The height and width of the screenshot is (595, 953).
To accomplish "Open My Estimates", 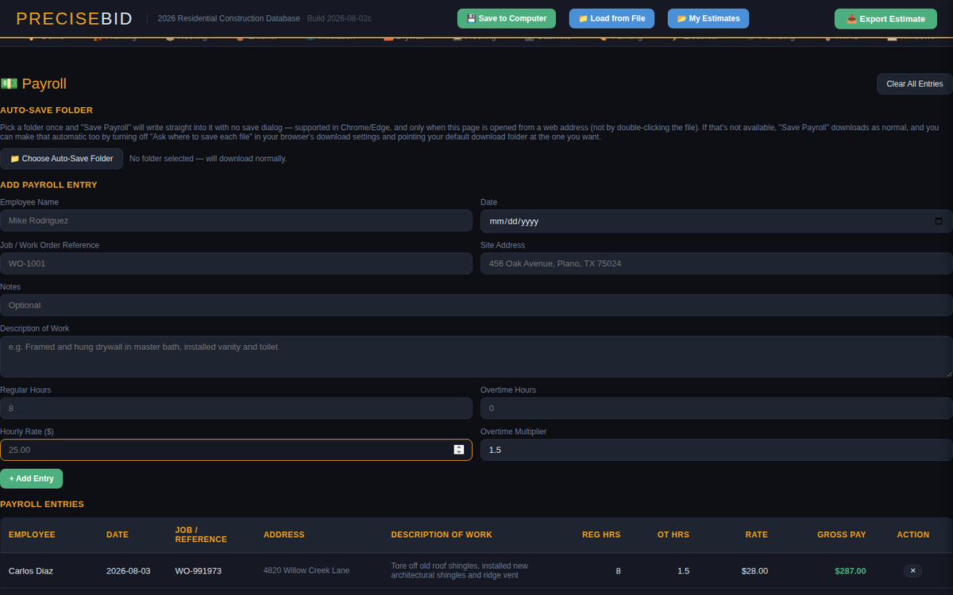I will click(x=708, y=18).
